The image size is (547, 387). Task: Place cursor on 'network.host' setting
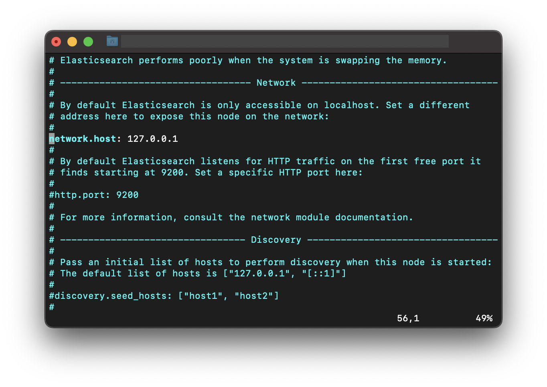point(82,139)
